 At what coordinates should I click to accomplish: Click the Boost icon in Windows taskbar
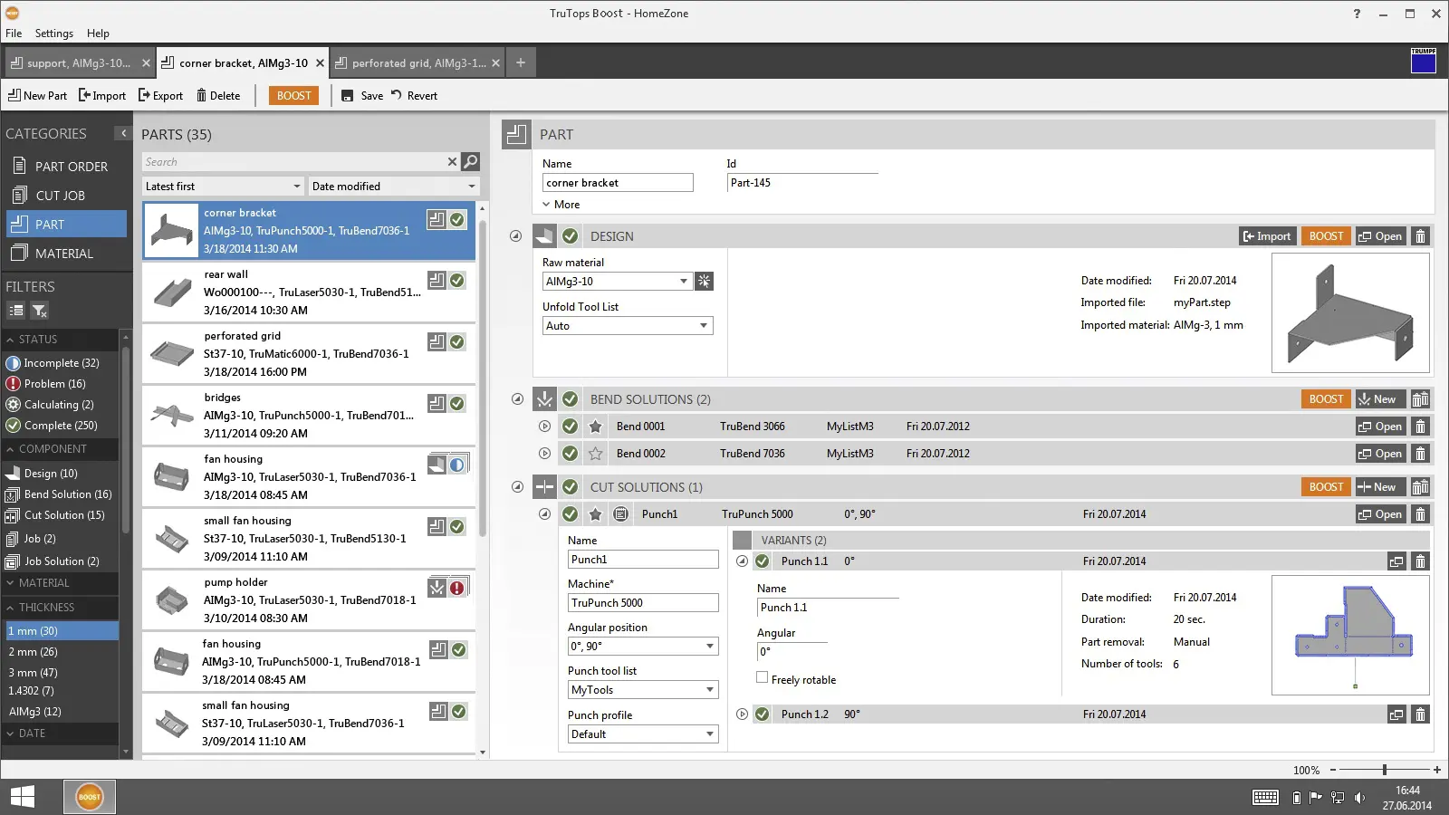pos(89,797)
